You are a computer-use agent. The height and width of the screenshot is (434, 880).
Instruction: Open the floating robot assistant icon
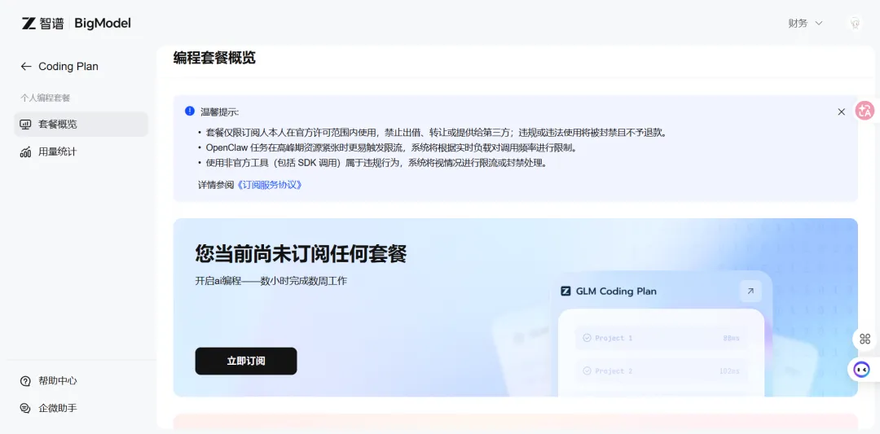pos(861,370)
